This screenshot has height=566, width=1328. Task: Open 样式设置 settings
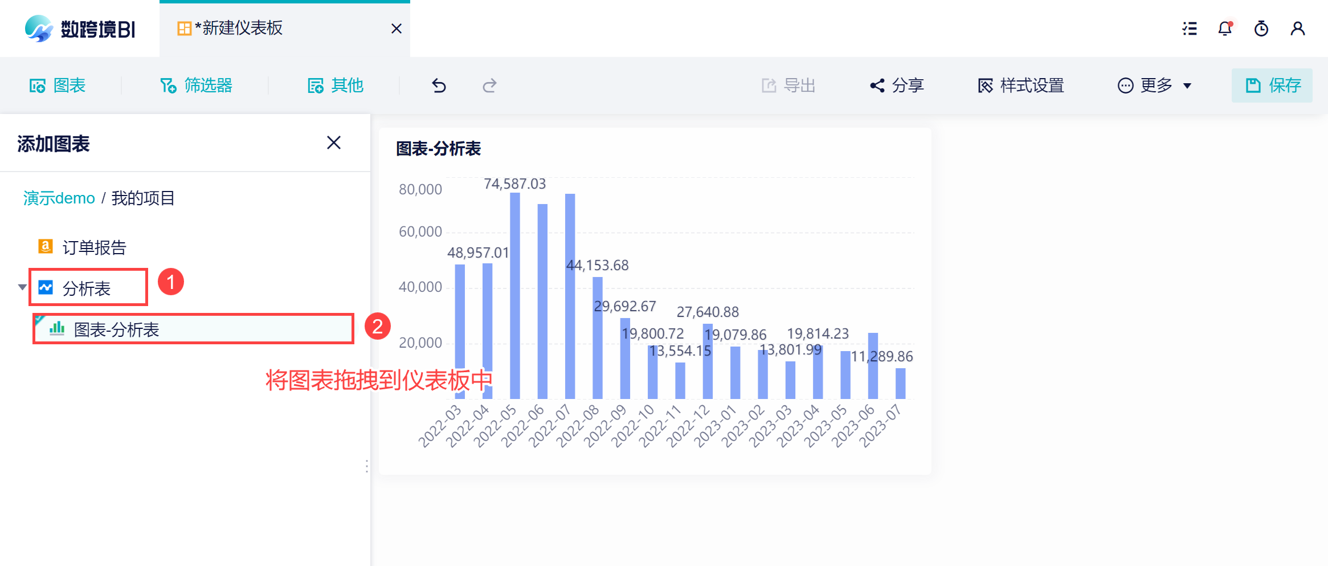coord(1021,85)
